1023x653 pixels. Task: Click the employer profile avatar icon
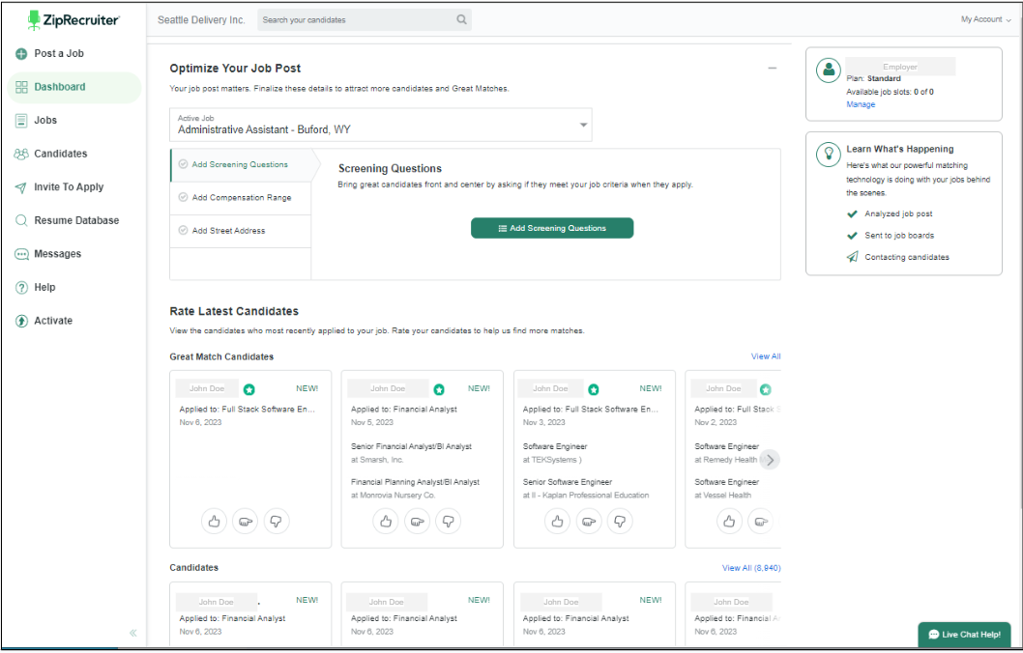828,70
